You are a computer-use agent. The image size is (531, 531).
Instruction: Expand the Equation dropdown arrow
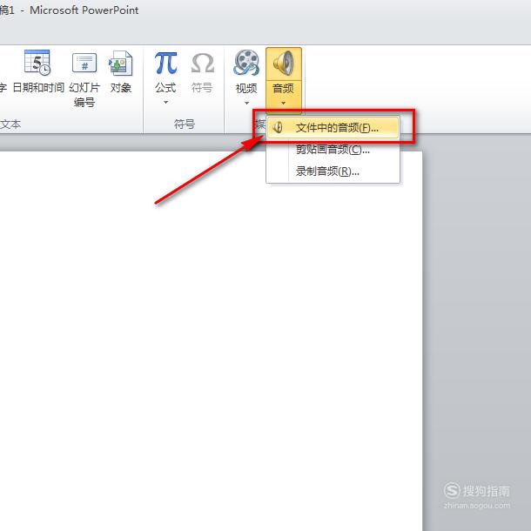pyautogui.click(x=165, y=102)
